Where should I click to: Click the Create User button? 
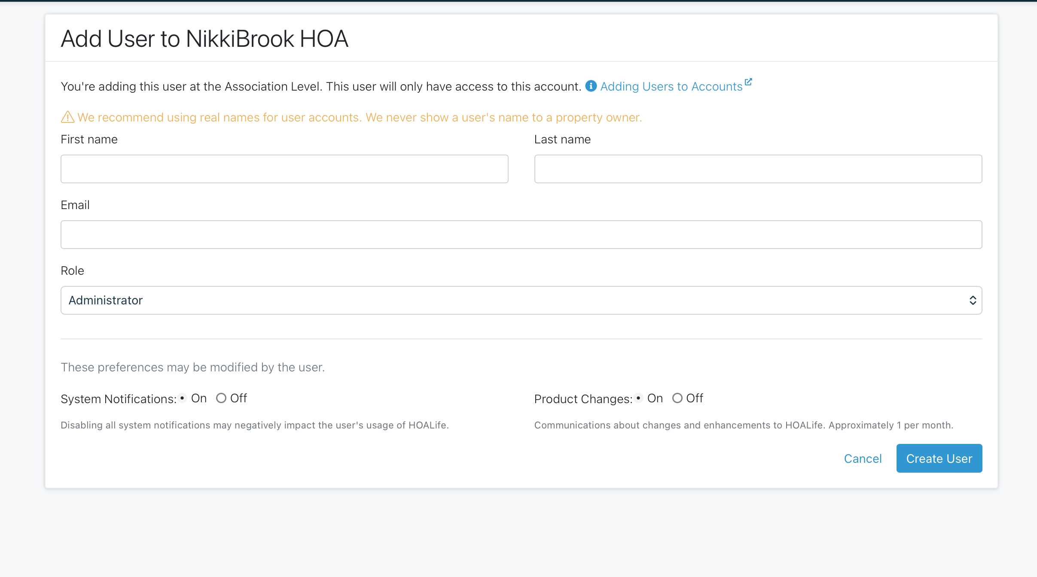[x=939, y=459]
